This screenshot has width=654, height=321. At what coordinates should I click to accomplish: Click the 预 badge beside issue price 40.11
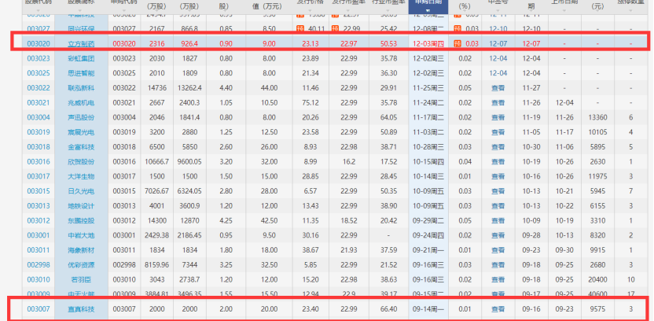[x=300, y=29]
